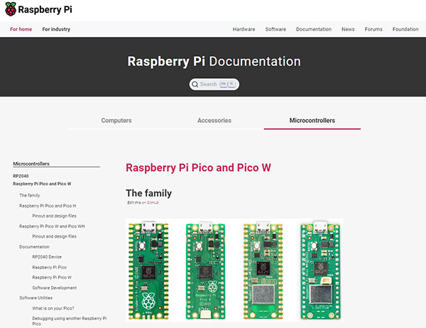Viewport: 426px width, 328px height.
Task: Open the News menu item
Action: tap(348, 29)
